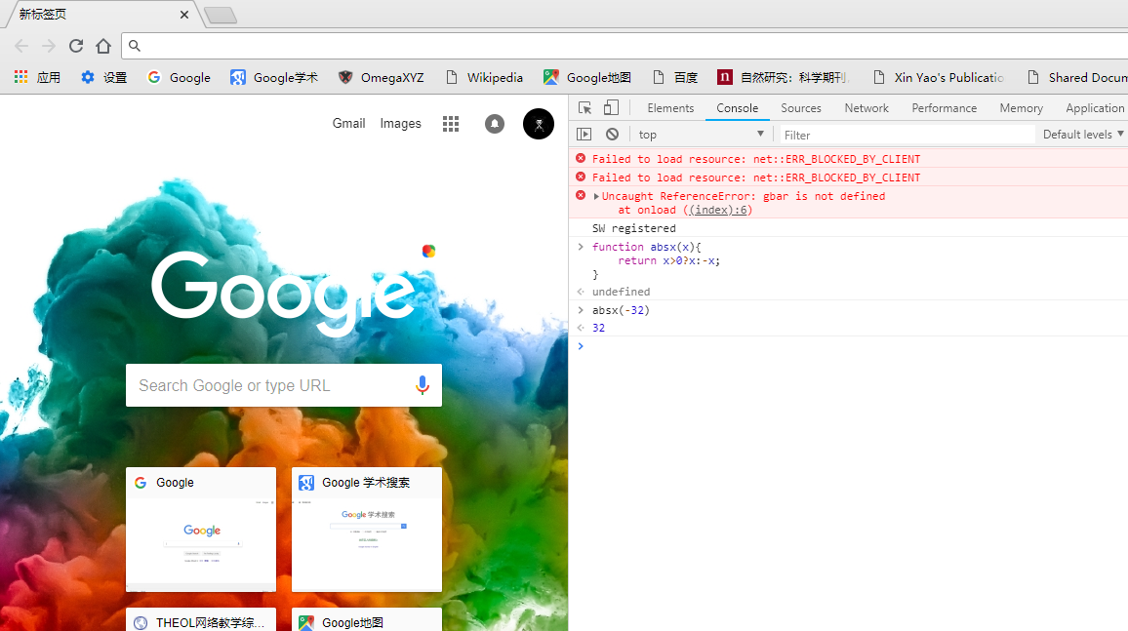Switch to the Memory tab
The image size is (1128, 631).
(1021, 108)
